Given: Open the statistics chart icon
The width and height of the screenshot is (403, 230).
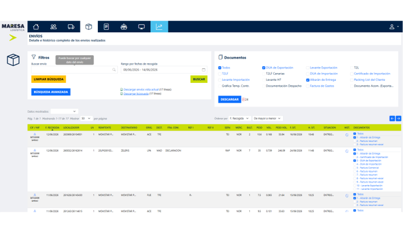Looking at the screenshot, I should point(159,26).
